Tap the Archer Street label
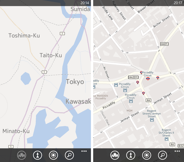This screenshot has width=184, height=162. click(x=162, y=22)
